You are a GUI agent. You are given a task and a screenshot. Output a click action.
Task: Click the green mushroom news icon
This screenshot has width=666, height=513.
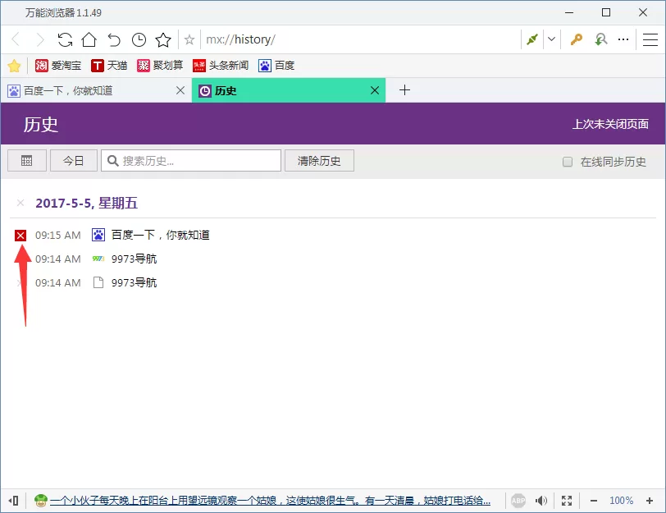tap(41, 500)
